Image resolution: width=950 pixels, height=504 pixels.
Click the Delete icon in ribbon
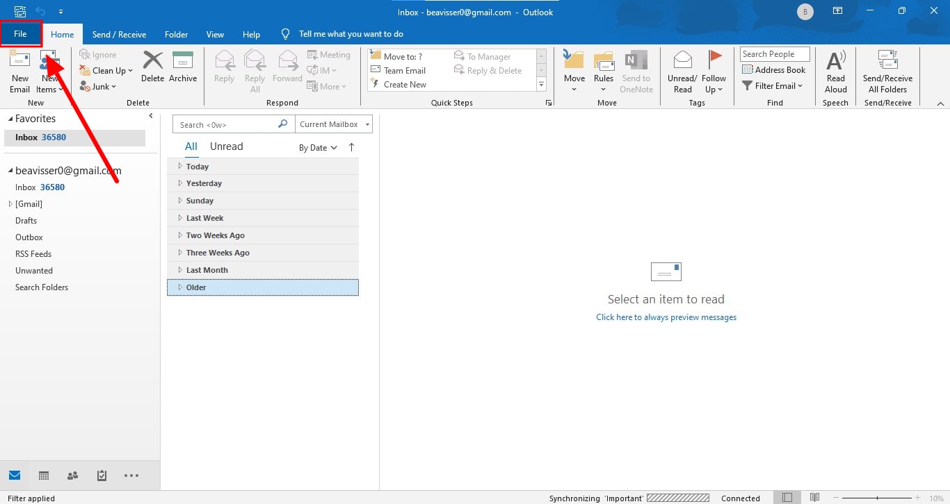[152, 60]
